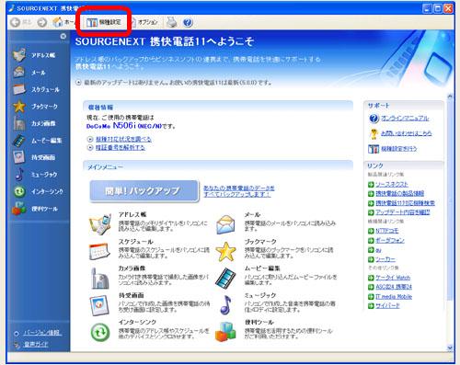Click the vertical scrollbar up arrow
This screenshot has height=365, width=460.
click(x=450, y=97)
